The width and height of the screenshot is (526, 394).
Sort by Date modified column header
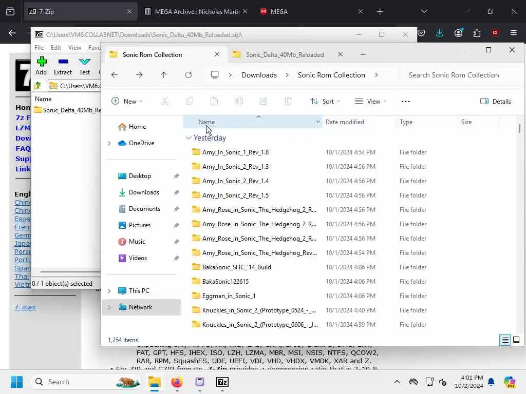[359, 122]
